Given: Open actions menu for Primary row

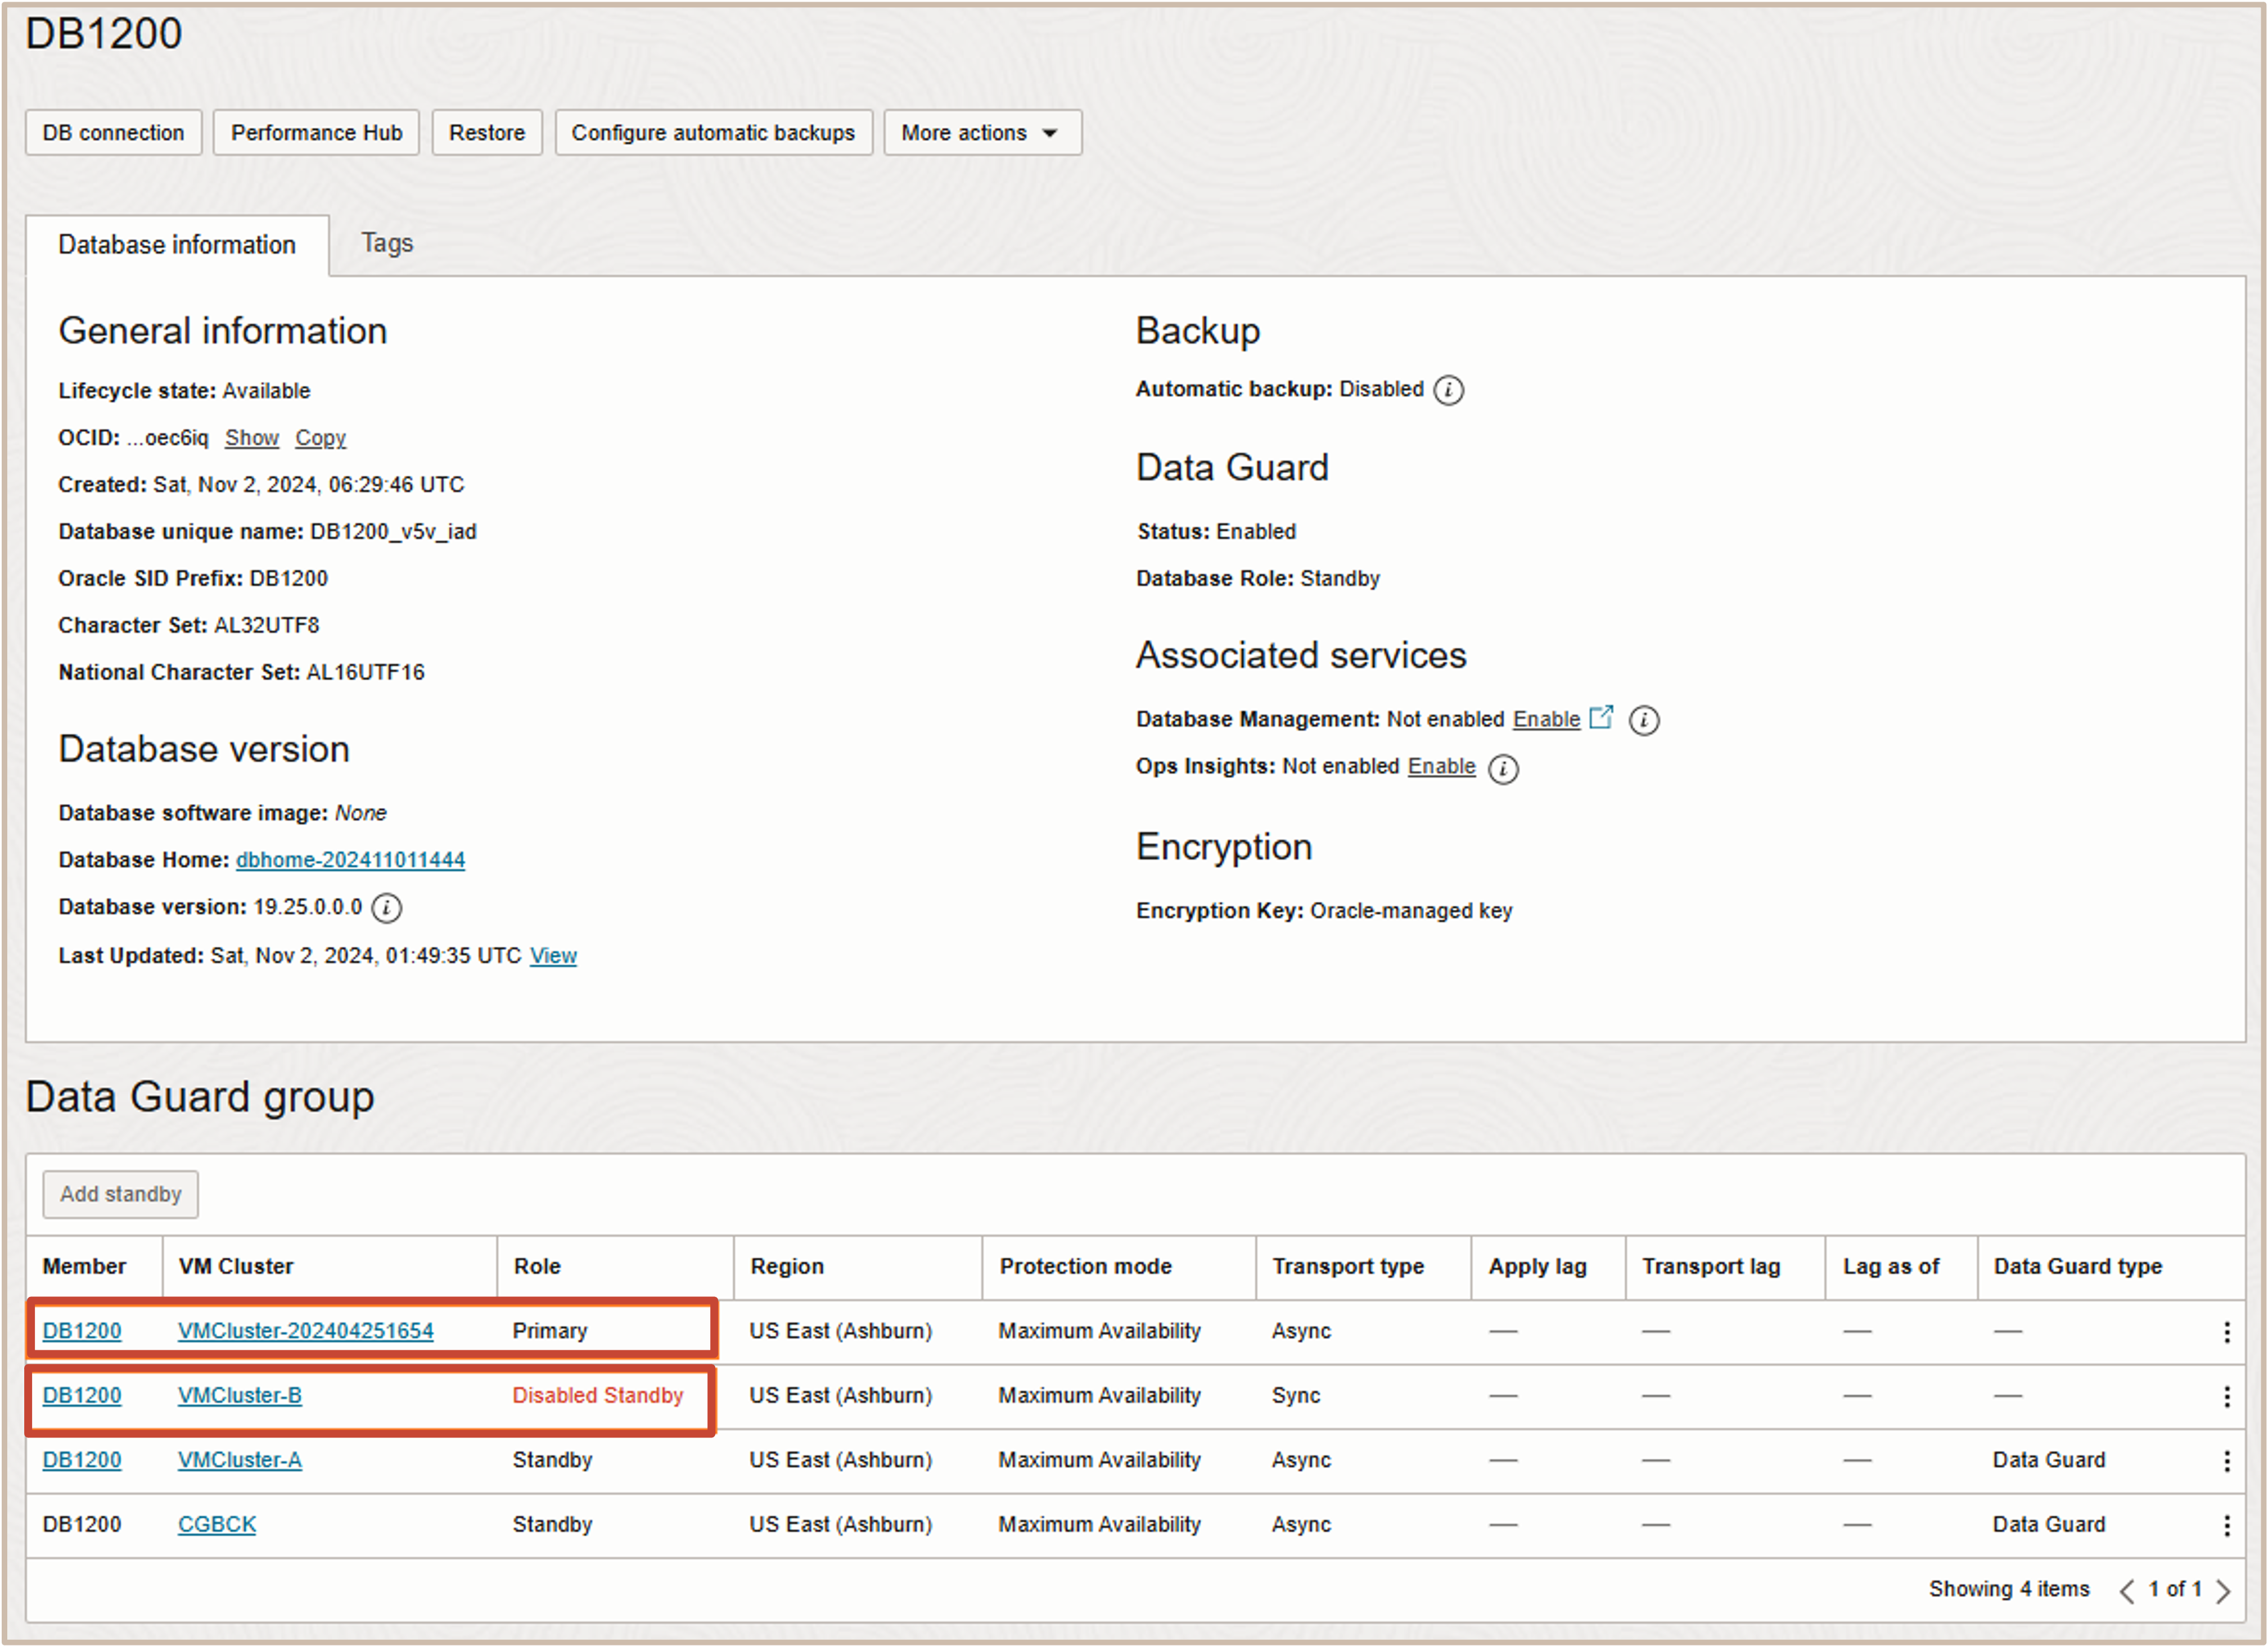Looking at the screenshot, I should pos(2226,1331).
